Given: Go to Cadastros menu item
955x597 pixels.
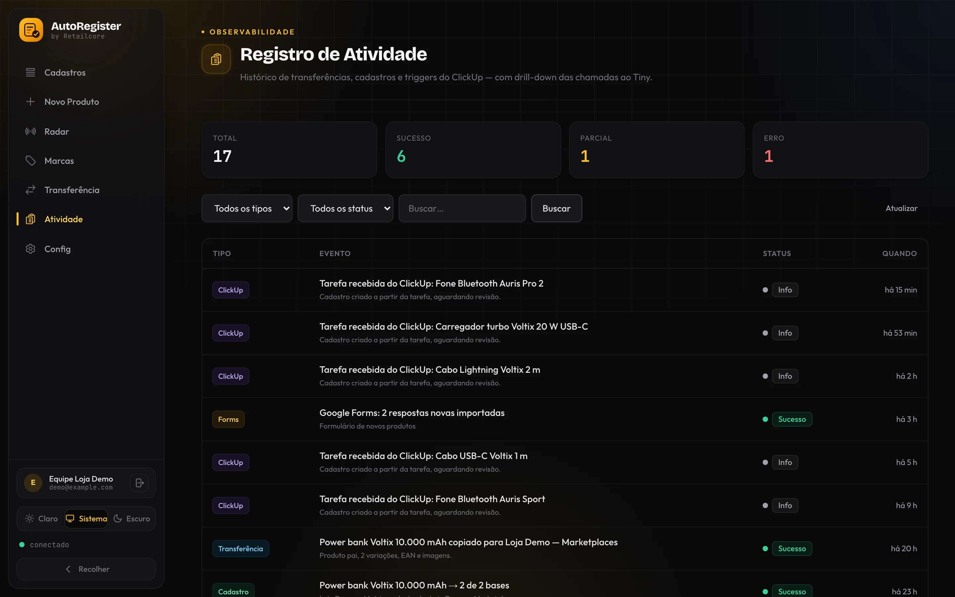Looking at the screenshot, I should click(x=86, y=73).
